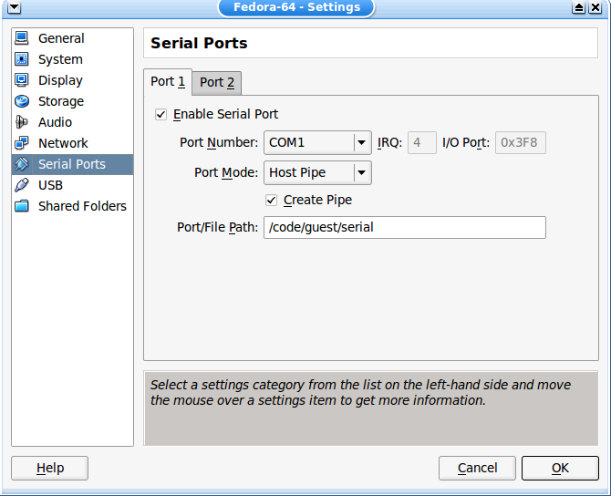Click the General monitor icon in sidebar
This screenshot has width=611, height=496.
22,38
